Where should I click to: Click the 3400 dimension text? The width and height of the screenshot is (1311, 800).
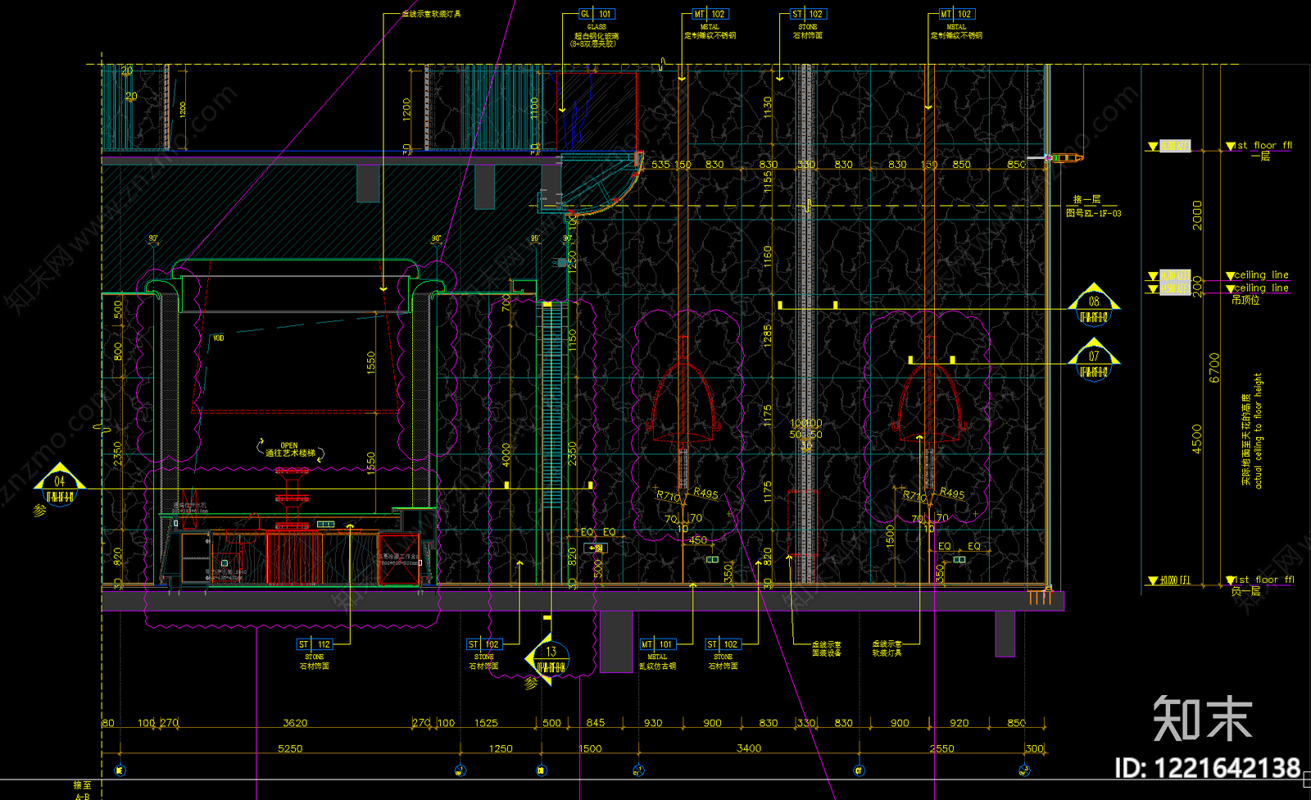[x=749, y=748]
